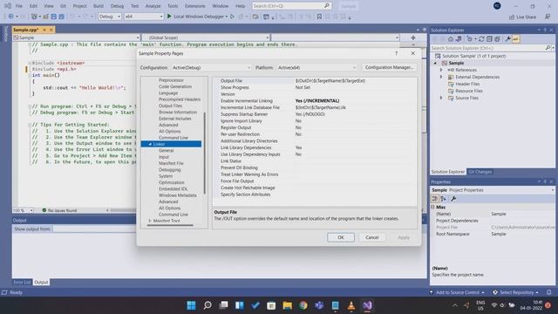
Task: Open the File menu
Action: (x=19, y=6)
